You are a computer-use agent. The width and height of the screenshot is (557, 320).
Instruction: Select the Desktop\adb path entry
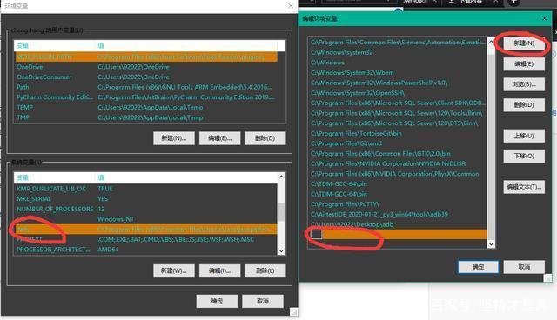[x=398, y=224]
